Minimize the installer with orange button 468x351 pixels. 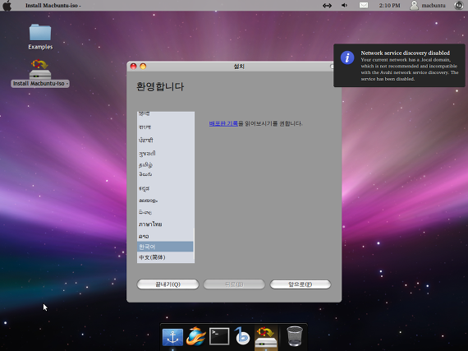coord(143,67)
